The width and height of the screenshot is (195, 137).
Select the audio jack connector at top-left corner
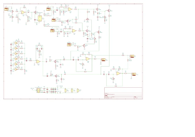(x=6, y=9)
